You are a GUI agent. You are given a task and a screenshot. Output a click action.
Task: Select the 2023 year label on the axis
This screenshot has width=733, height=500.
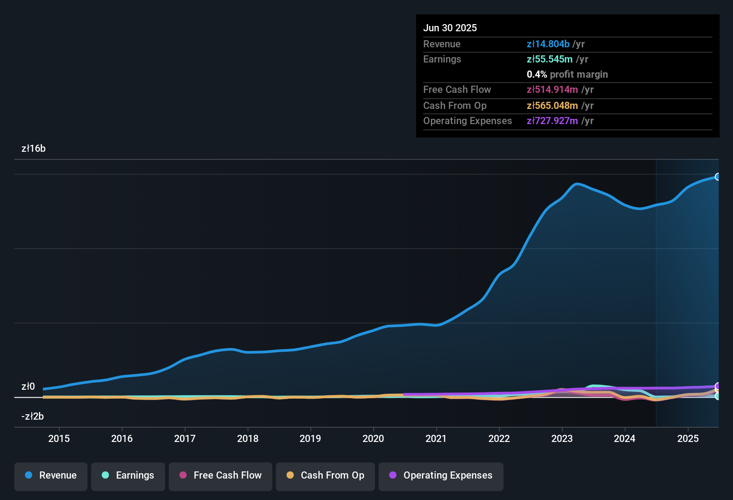pos(562,438)
